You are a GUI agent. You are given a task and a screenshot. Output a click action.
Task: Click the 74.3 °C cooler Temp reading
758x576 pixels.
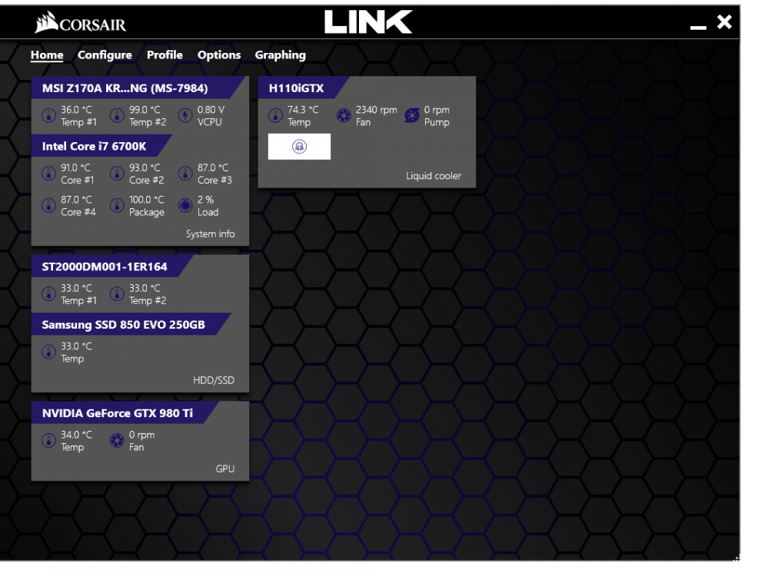click(303, 117)
